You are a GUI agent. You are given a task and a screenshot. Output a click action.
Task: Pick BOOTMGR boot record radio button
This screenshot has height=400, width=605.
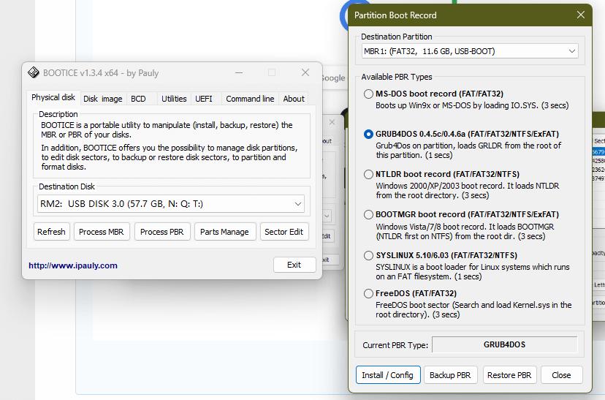coord(369,215)
